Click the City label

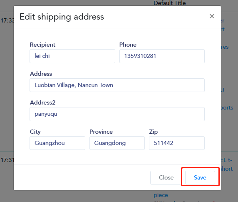click(x=35, y=132)
